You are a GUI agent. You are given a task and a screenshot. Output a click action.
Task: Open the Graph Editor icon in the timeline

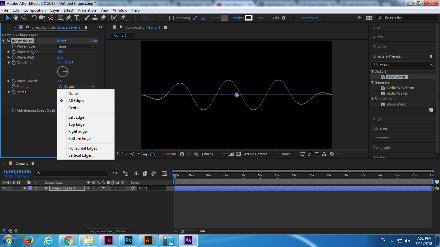[164, 173]
